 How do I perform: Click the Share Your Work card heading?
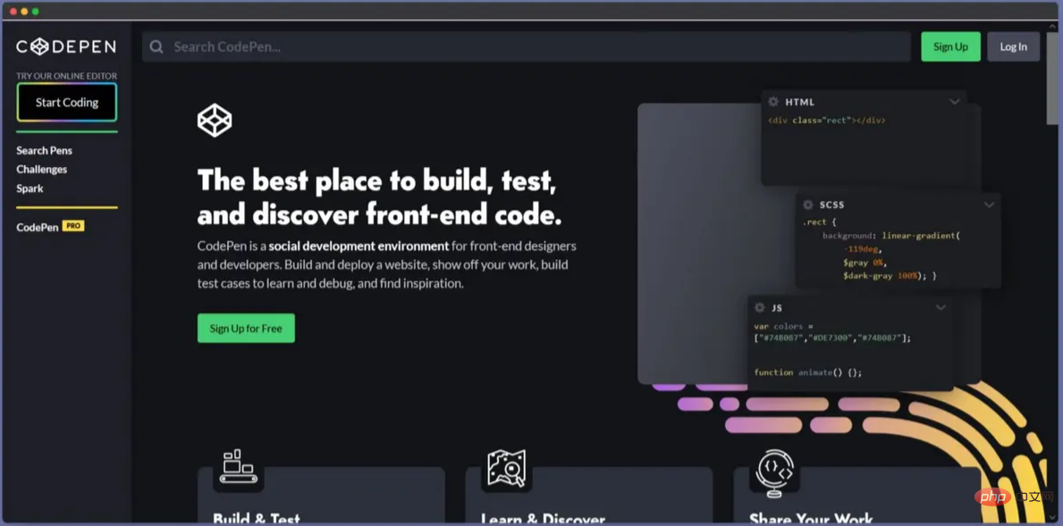click(811, 519)
